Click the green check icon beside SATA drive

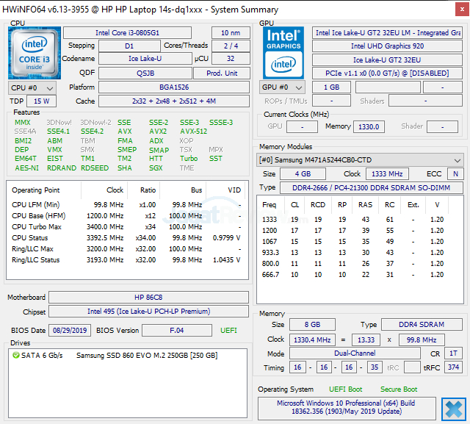16,356
